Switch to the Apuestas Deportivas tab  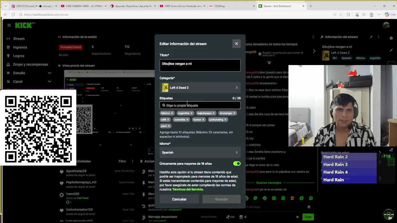[x=133, y=6]
